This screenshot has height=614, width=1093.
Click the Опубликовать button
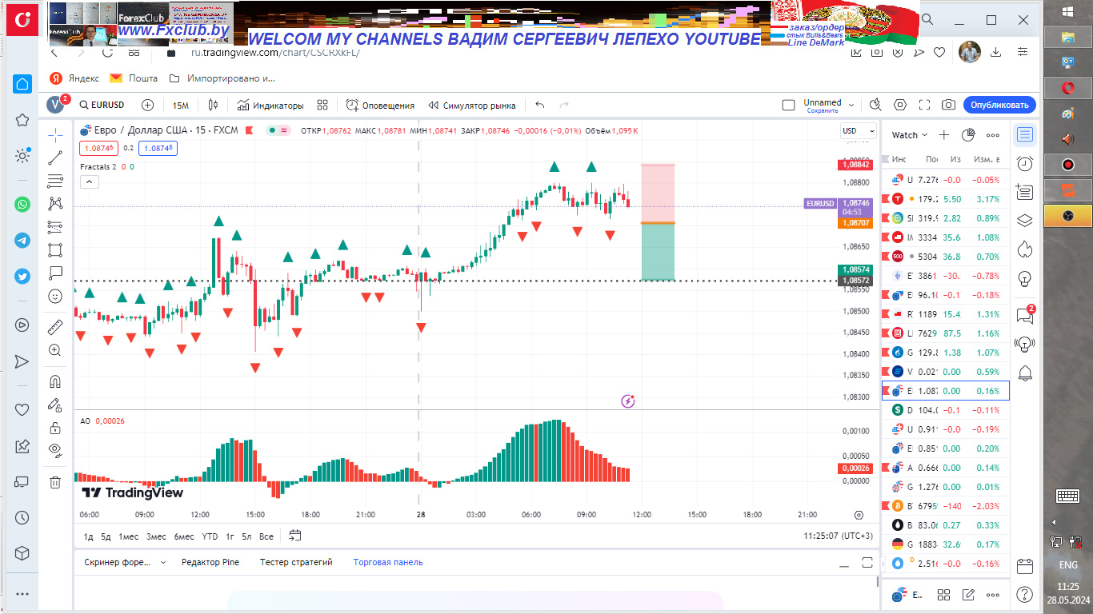[999, 105]
